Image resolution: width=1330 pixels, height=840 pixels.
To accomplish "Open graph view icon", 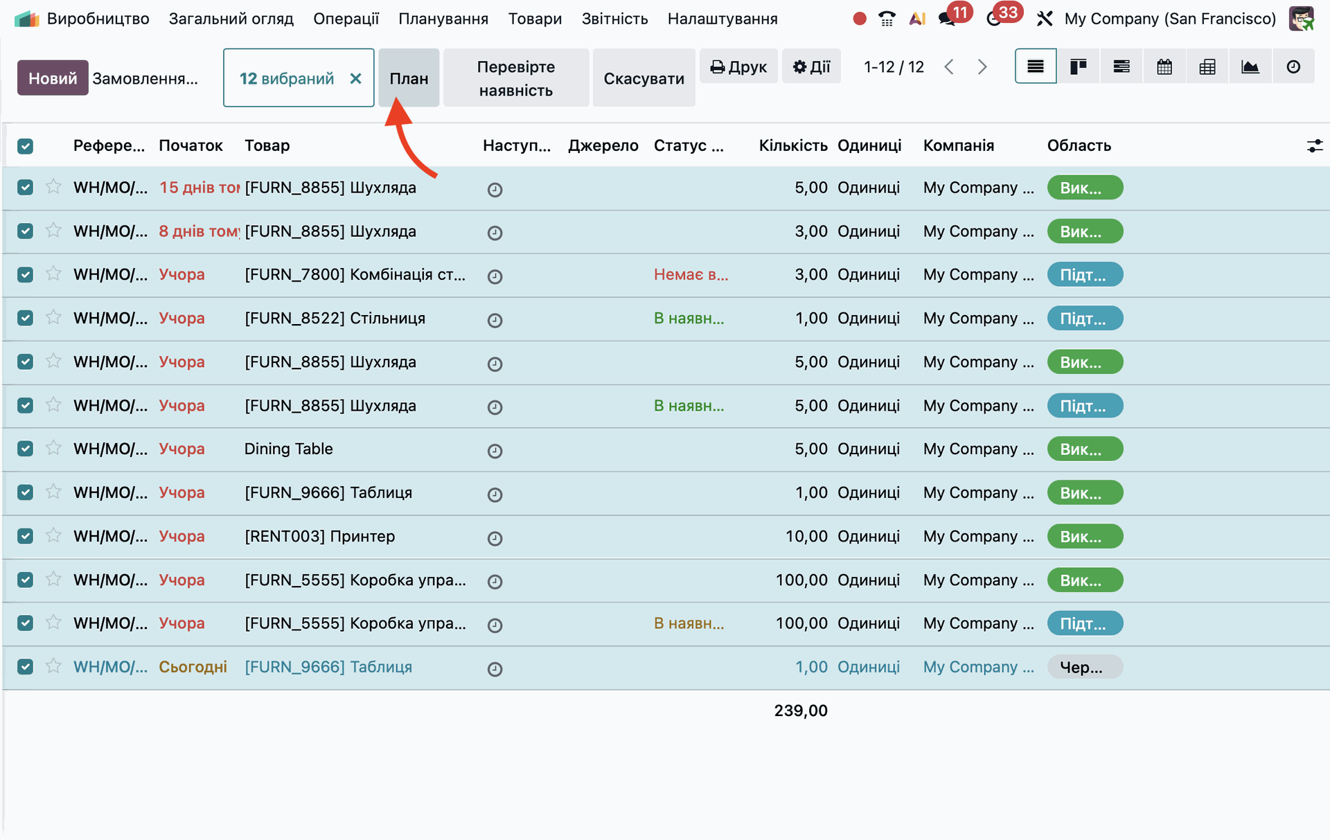I will (x=1250, y=66).
